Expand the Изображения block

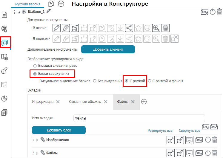(x=37, y=140)
